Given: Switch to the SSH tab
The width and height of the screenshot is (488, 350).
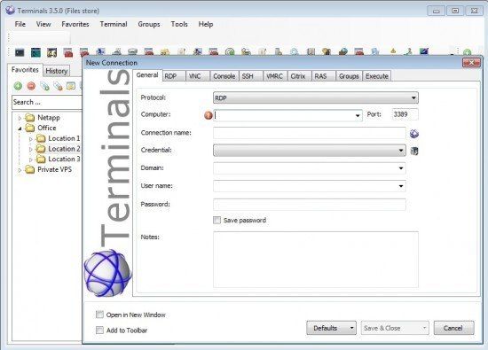Looking at the screenshot, I should [251, 76].
